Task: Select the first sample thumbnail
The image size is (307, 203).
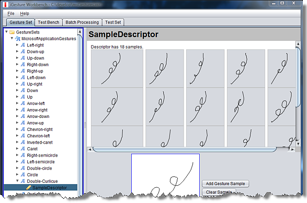Action: click(117, 68)
